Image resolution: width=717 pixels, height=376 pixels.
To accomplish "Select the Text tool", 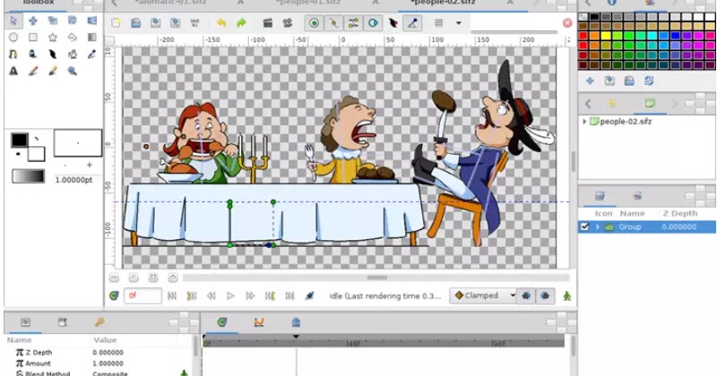I will pos(13,72).
